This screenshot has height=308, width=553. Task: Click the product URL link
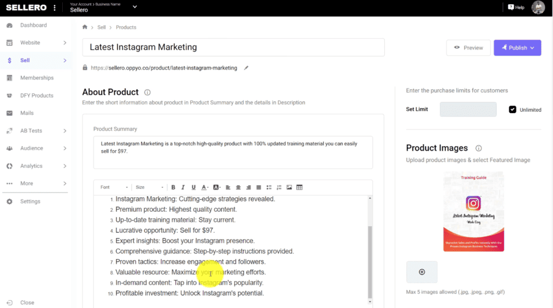coord(163,68)
